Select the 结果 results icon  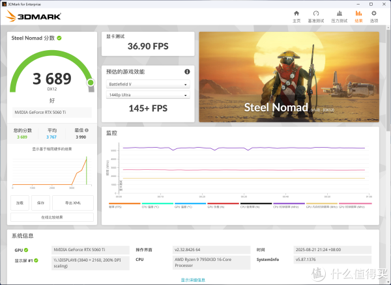(358, 16)
